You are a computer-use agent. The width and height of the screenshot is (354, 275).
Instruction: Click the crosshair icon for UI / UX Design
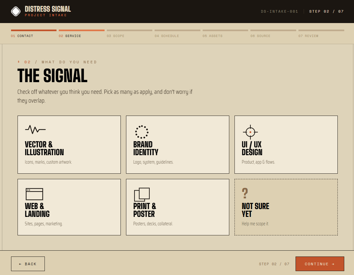point(250,132)
